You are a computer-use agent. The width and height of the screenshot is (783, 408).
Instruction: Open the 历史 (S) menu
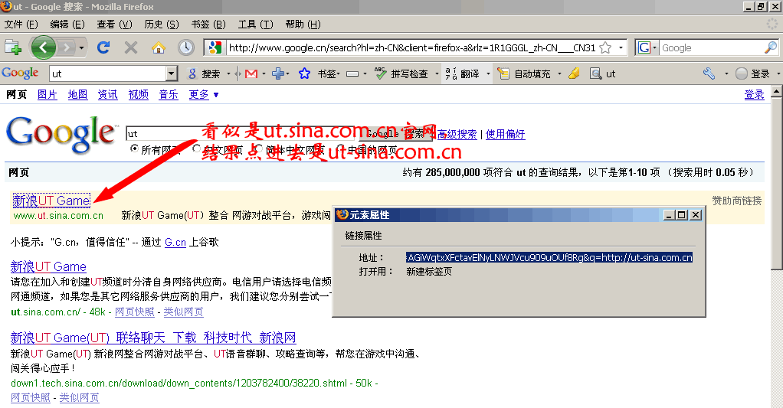click(162, 24)
